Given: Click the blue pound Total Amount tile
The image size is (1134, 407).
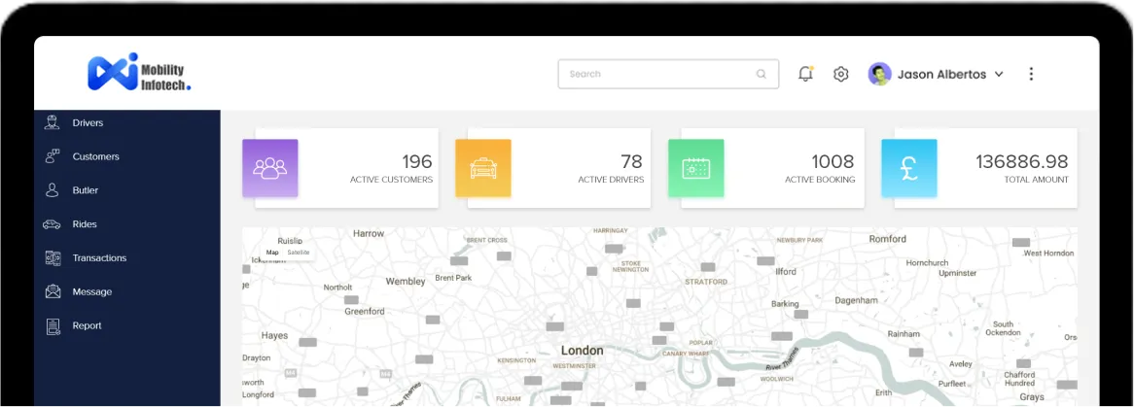Looking at the screenshot, I should click(x=909, y=168).
